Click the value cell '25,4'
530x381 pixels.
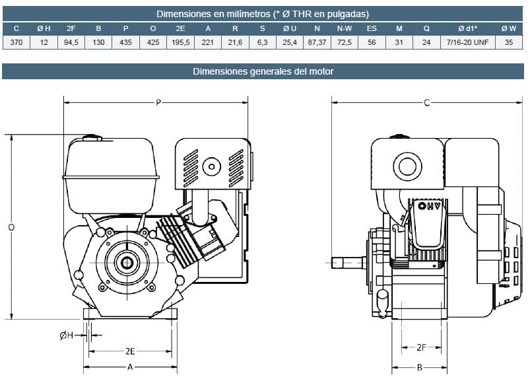click(290, 43)
